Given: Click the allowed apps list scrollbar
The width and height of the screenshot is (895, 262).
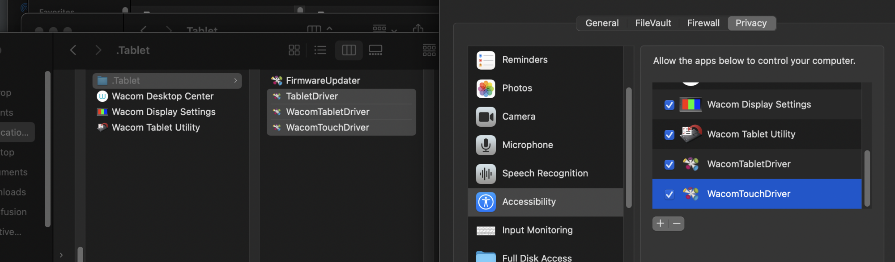Looking at the screenshot, I should click(867, 179).
